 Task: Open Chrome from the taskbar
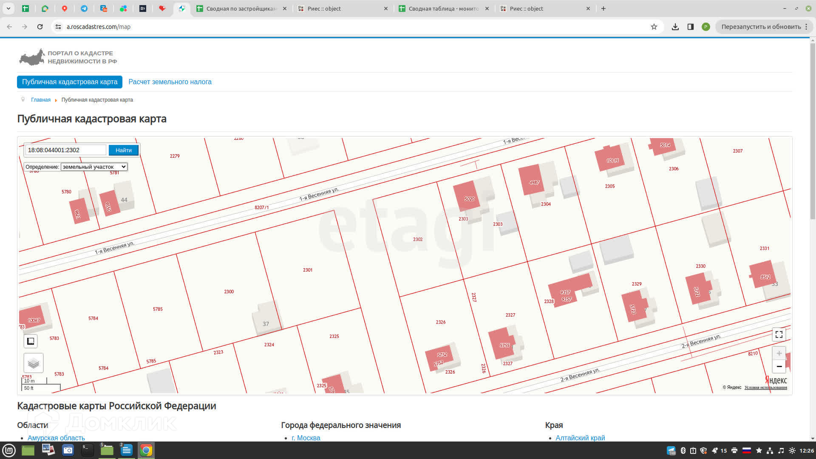coord(146,450)
